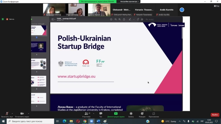221x124 pixels.
Task: Show next participants with blue arrow
Action: tap(182, 10)
